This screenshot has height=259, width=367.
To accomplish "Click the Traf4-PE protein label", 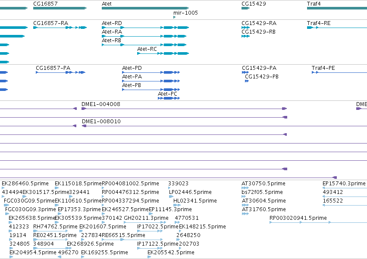I will pos(323,68).
